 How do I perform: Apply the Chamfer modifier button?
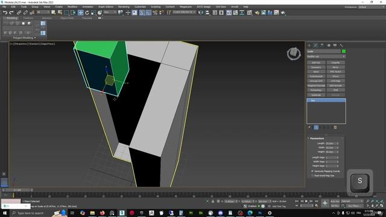point(336,63)
